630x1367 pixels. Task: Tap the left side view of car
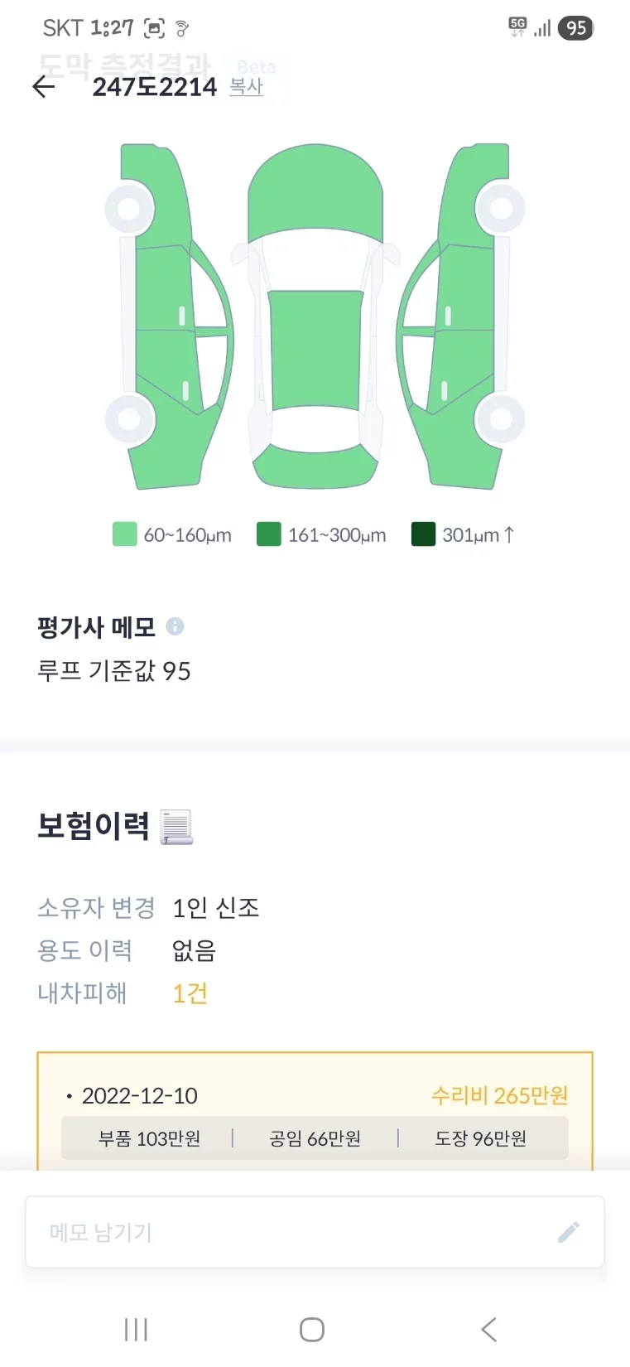[170, 315]
